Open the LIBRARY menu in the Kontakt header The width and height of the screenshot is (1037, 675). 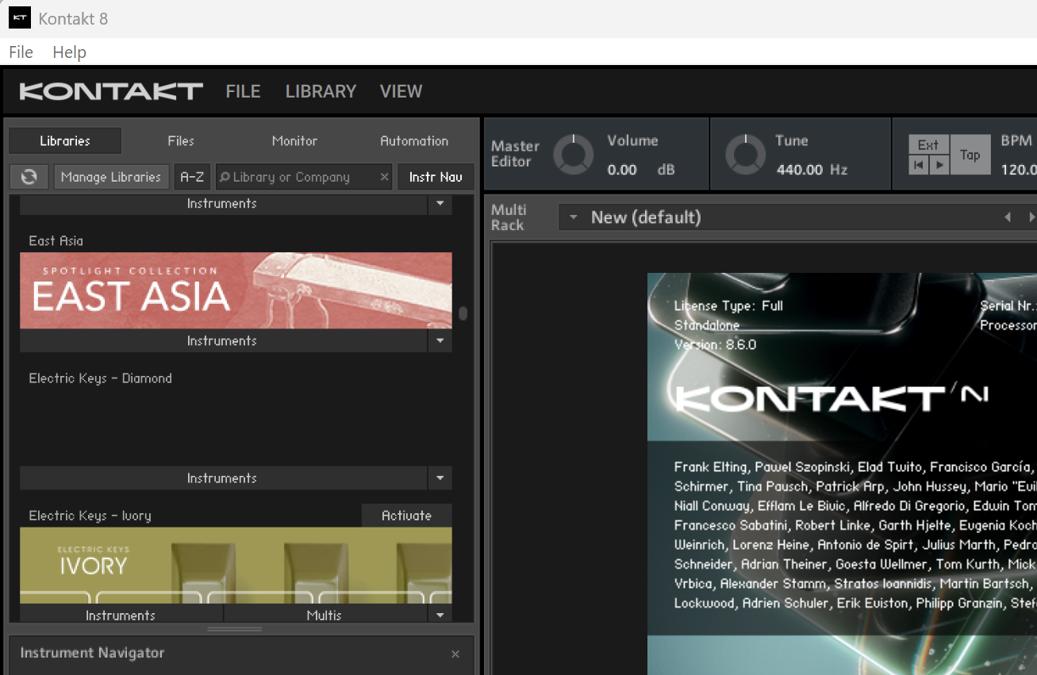pos(321,92)
